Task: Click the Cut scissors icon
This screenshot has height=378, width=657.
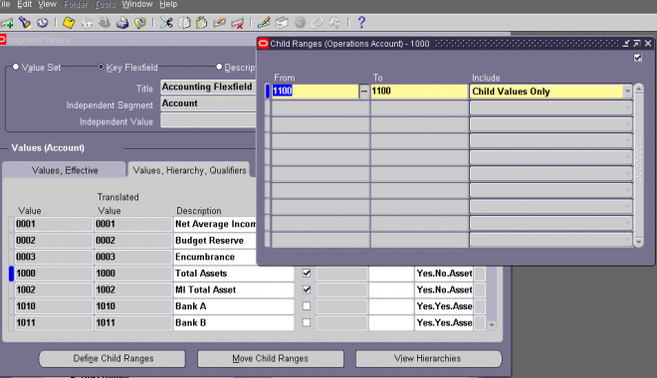Action: [x=166, y=23]
